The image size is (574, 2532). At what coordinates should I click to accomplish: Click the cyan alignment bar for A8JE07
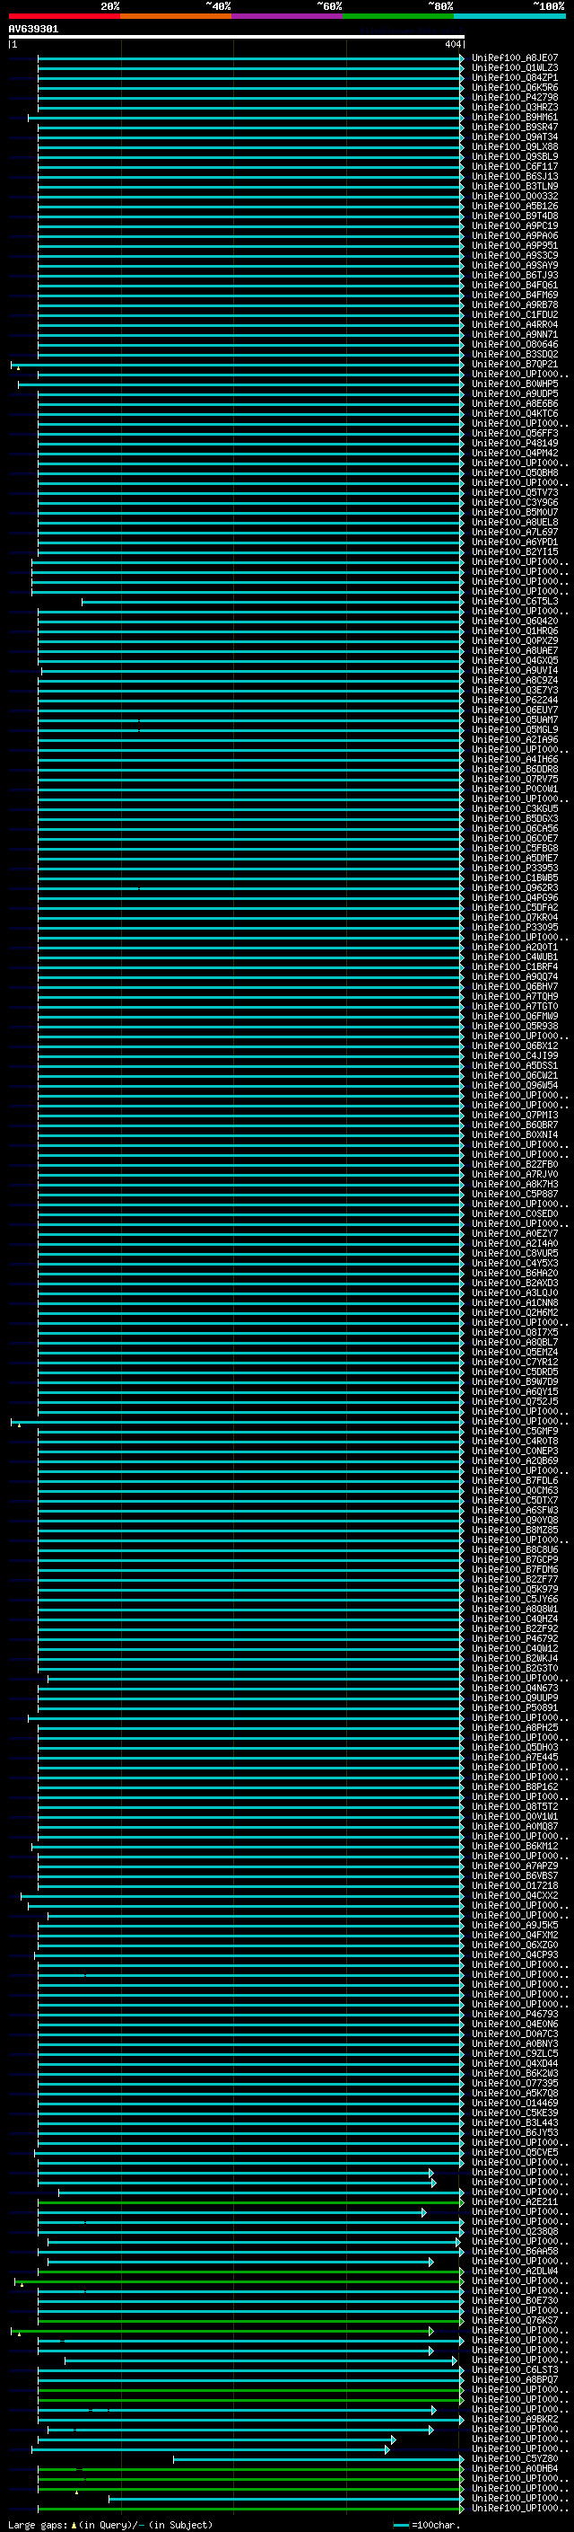click(250, 58)
